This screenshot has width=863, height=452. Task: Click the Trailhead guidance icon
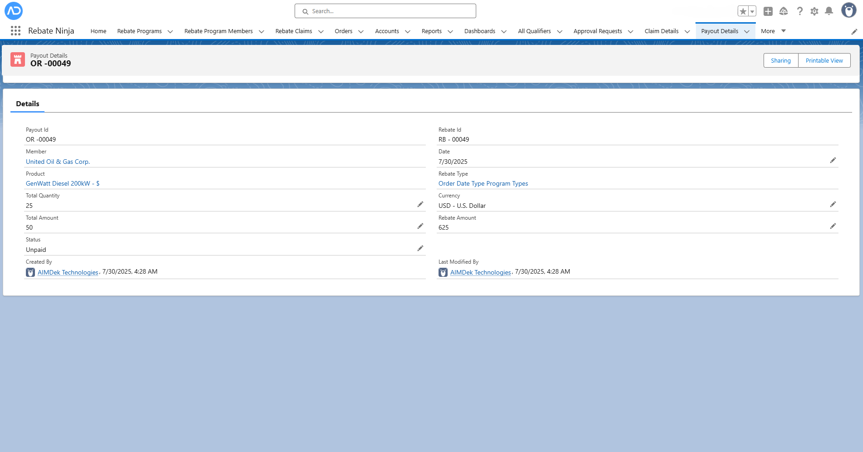pyautogui.click(x=784, y=11)
